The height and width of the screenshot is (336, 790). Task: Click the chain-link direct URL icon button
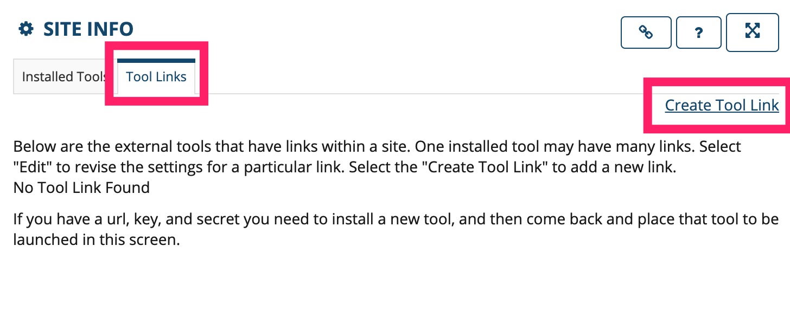pos(646,33)
